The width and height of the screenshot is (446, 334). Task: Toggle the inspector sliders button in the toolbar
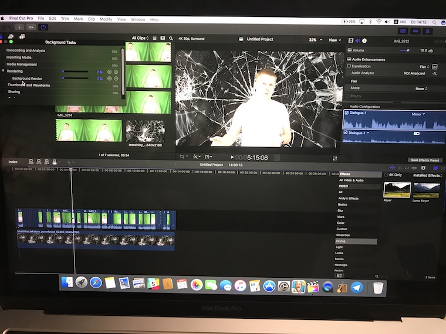pyautogui.click(x=427, y=31)
